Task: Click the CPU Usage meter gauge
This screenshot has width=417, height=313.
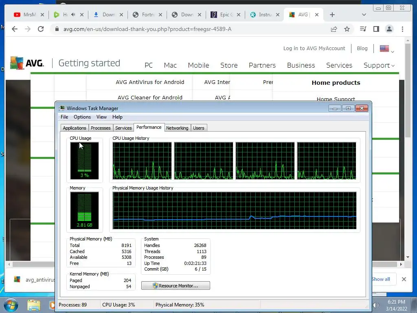Action: [x=84, y=161]
